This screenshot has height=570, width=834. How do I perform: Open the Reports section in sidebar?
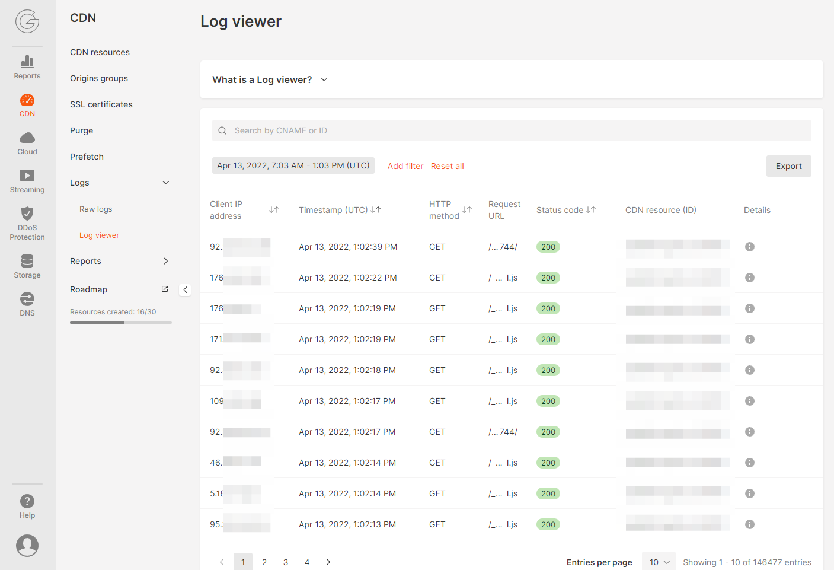tap(27, 67)
